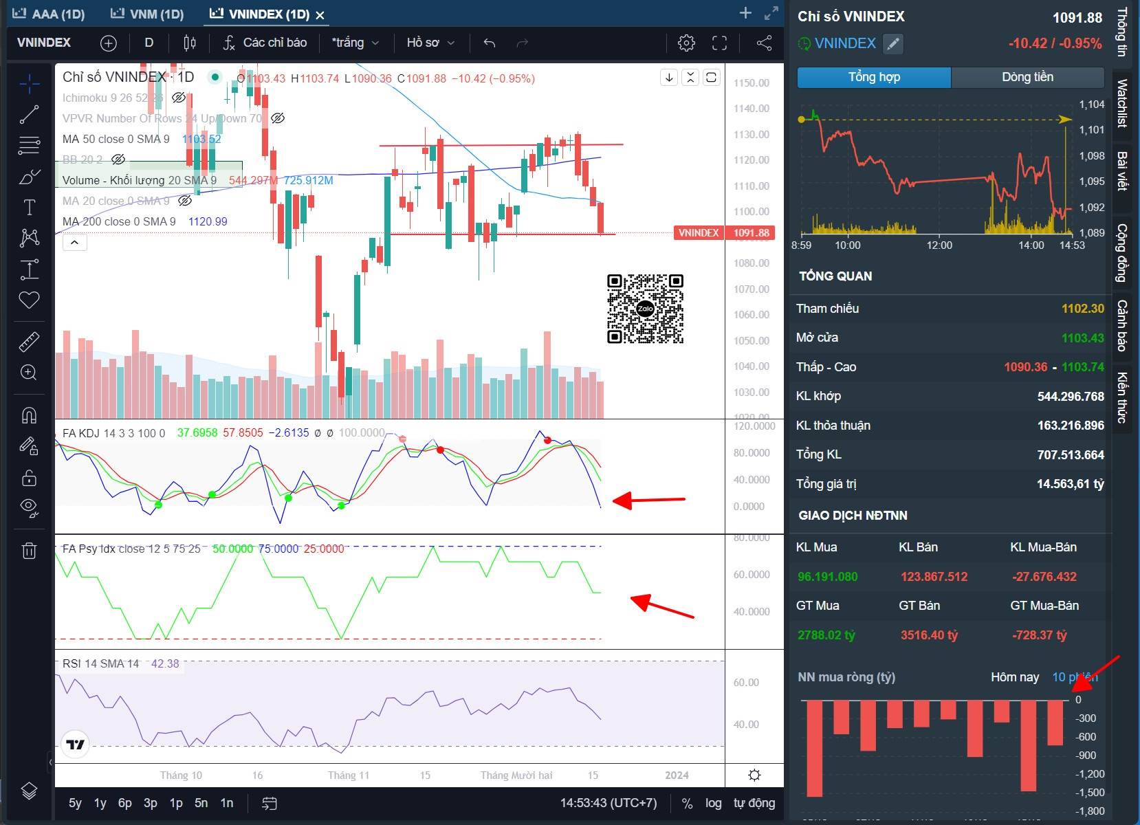Show the hidden Ichimoku indicator
This screenshot has height=825, width=1140.
point(178,98)
